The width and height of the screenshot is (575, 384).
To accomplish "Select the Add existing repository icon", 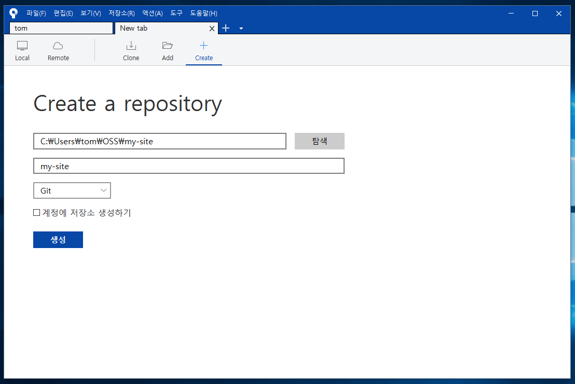I will pos(168,51).
